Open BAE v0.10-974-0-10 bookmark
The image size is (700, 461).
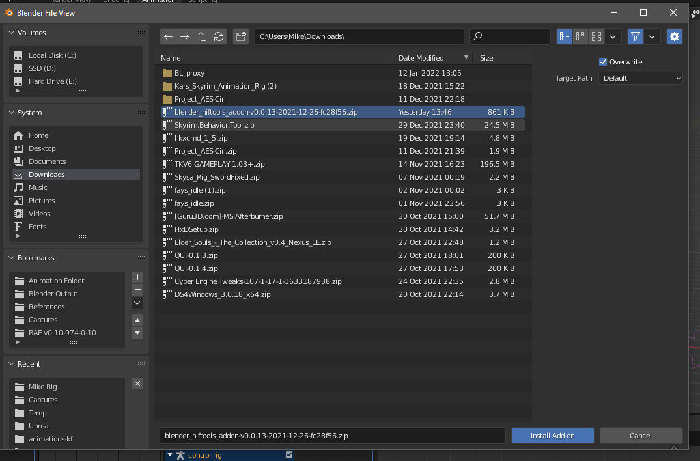click(x=67, y=333)
